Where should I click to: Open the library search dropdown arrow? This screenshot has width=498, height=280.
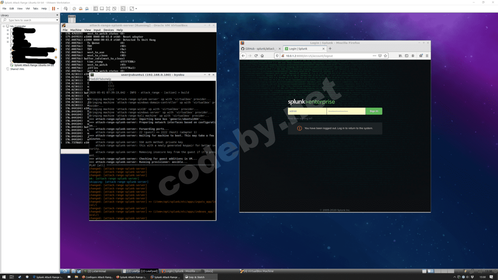coord(57,20)
